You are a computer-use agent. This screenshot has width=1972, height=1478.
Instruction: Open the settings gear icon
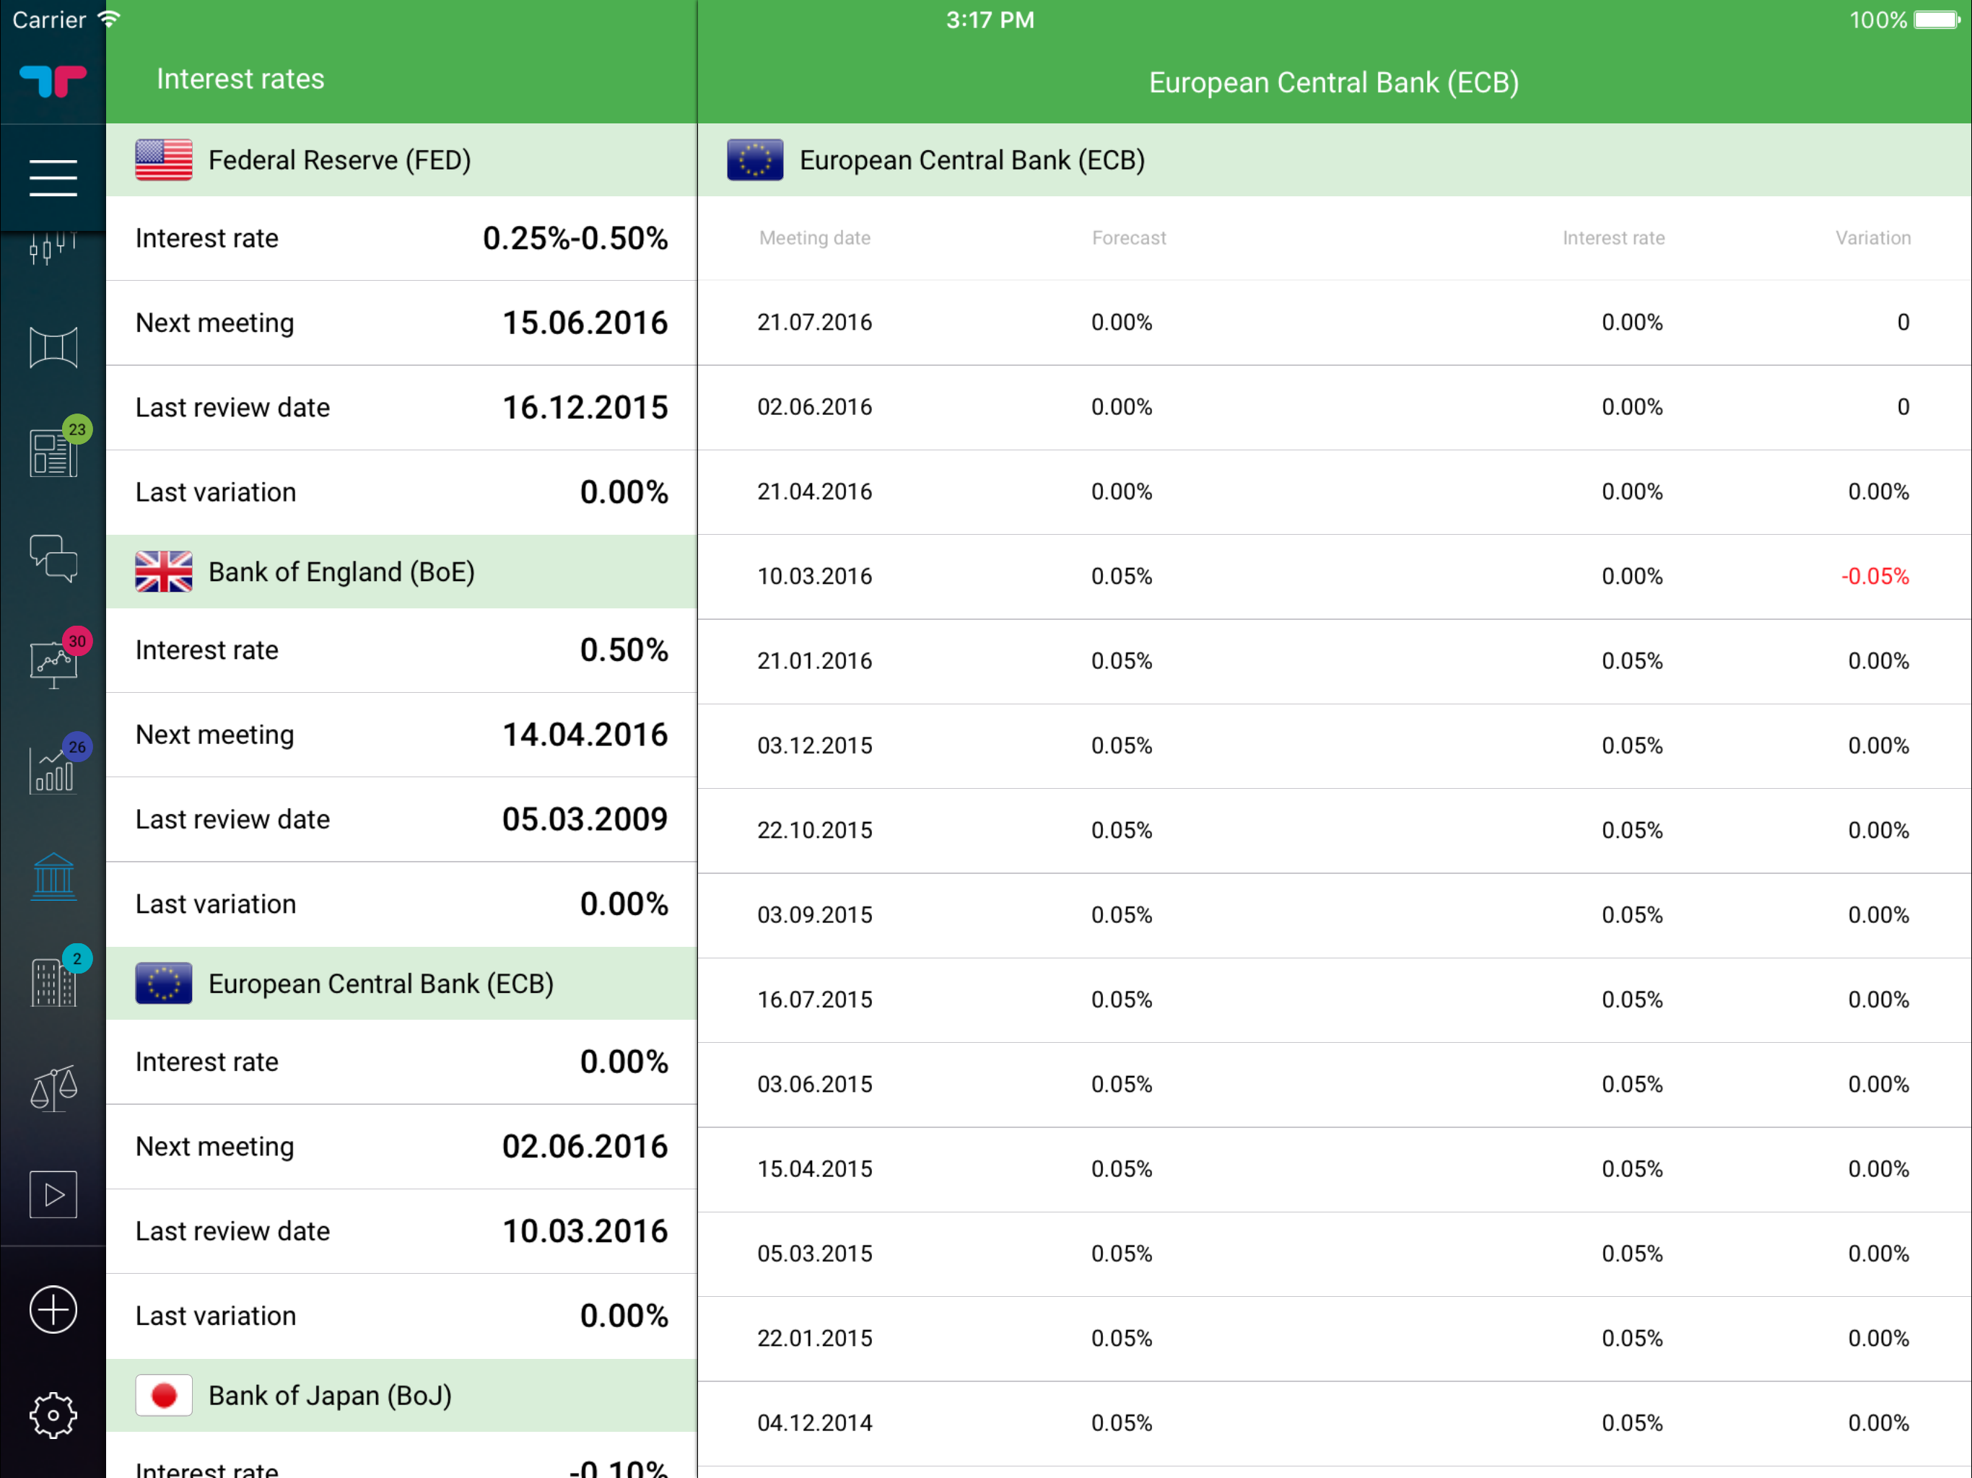(53, 1414)
